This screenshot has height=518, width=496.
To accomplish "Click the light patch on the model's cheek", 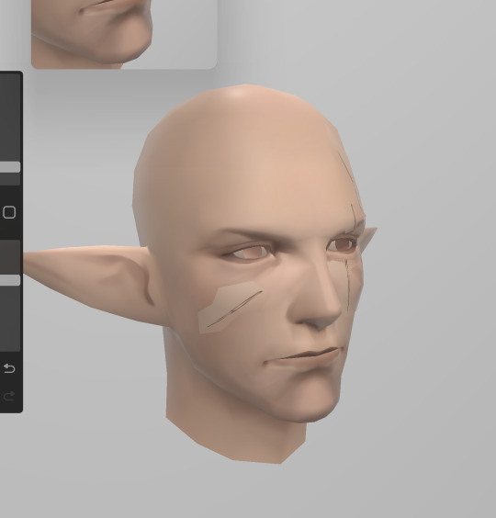I will tap(229, 307).
